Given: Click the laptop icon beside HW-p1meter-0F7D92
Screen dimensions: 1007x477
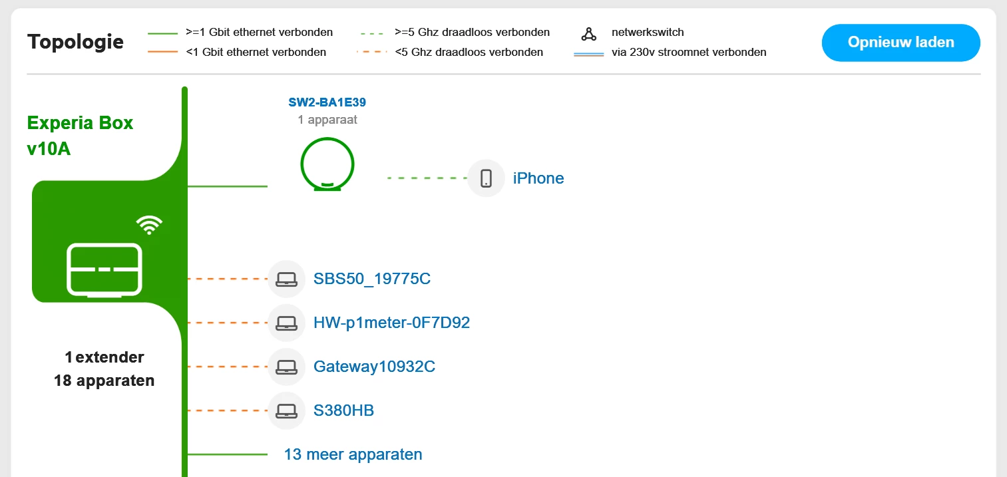Looking at the screenshot, I should click(286, 323).
